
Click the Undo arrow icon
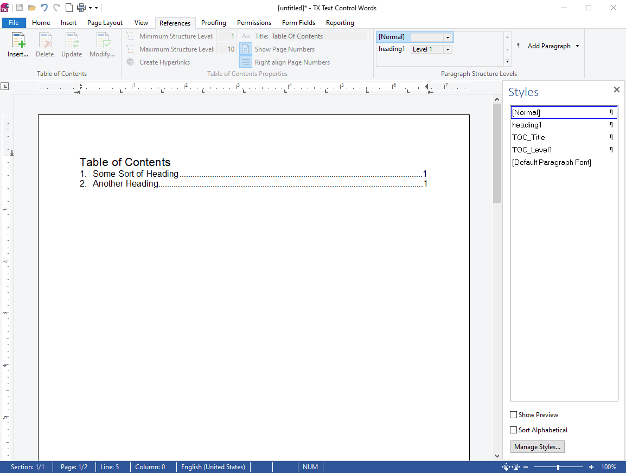[44, 8]
